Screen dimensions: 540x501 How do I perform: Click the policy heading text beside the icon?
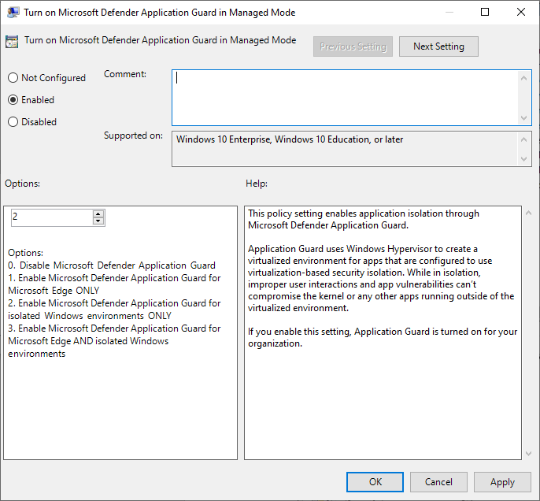pos(160,40)
